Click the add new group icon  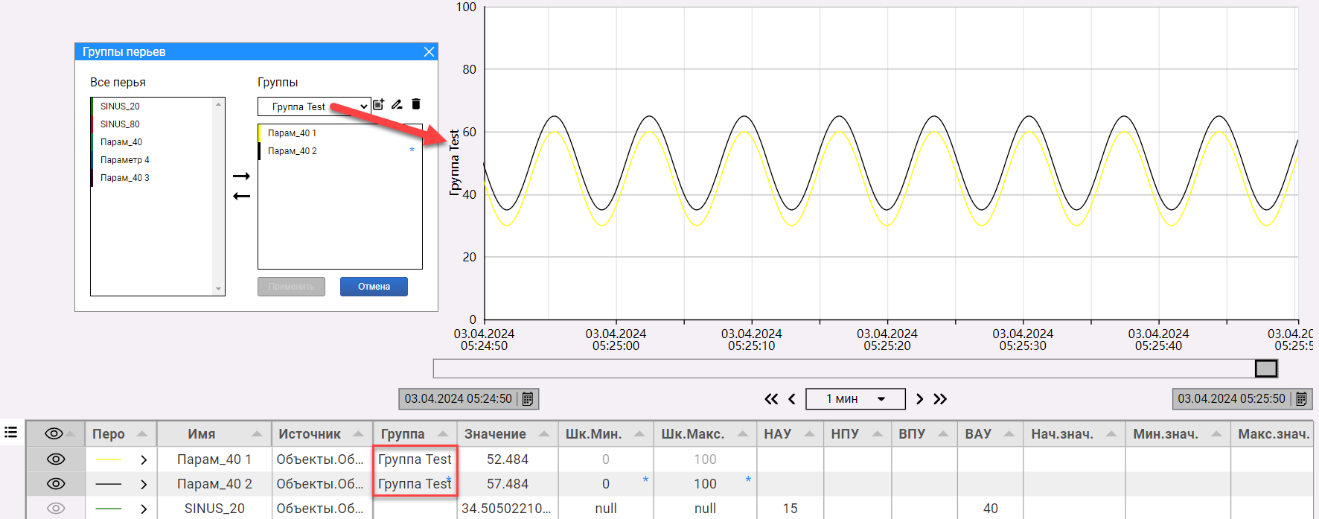tap(379, 105)
